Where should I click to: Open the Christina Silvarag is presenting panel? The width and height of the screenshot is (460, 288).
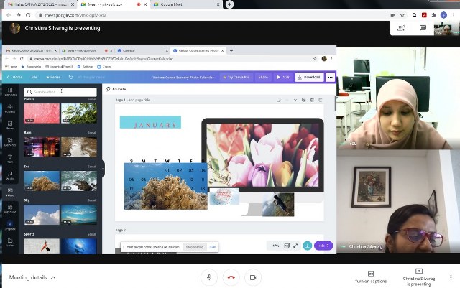click(x=419, y=277)
